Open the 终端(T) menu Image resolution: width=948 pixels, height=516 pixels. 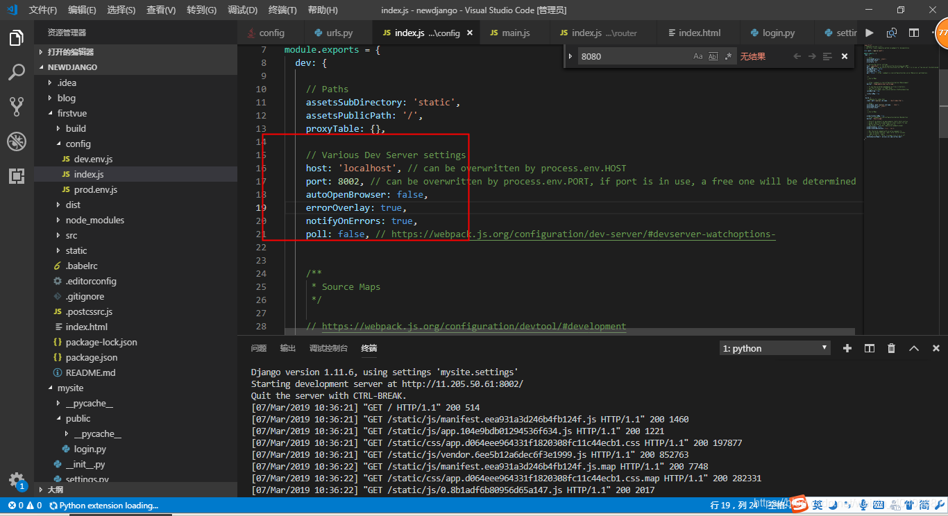coord(282,10)
